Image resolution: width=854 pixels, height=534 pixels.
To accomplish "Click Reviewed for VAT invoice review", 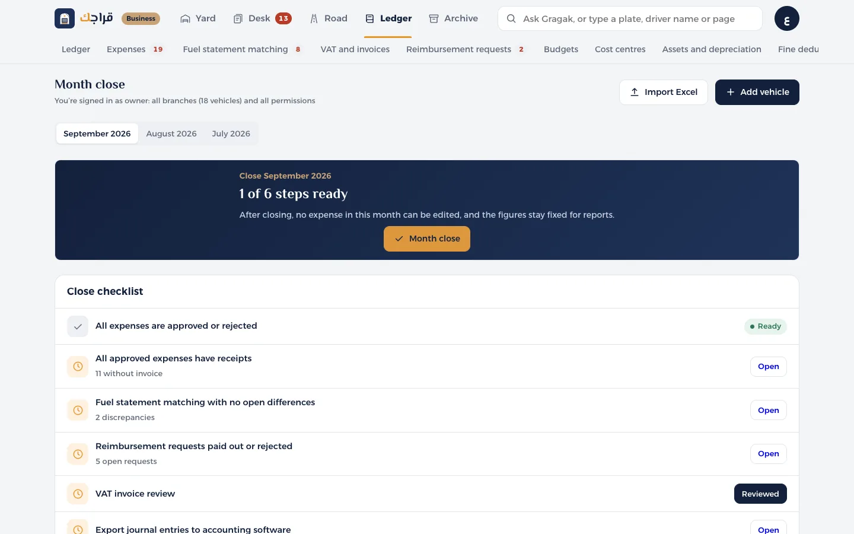I will [x=760, y=494].
